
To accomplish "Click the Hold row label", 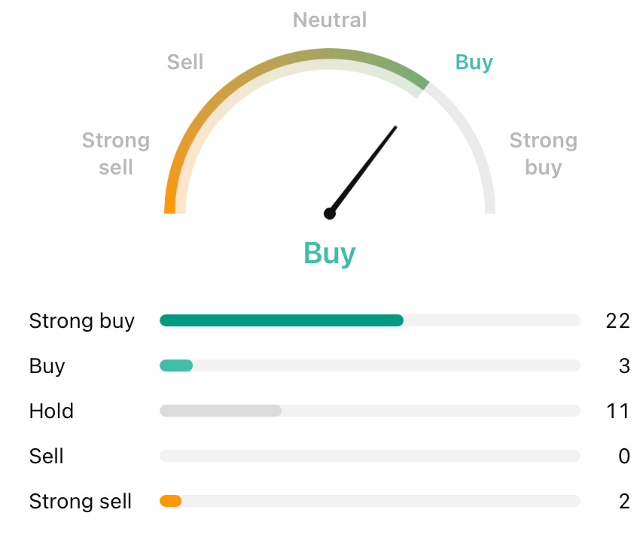I will [51, 411].
